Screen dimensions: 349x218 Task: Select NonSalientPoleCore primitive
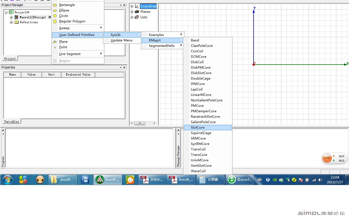(208, 100)
